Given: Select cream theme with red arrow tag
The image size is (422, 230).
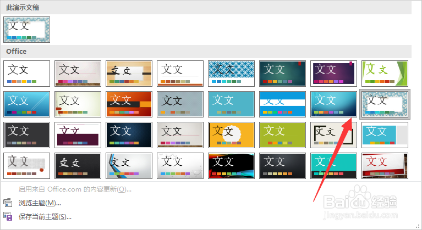Looking at the screenshot, I should (x=78, y=104).
